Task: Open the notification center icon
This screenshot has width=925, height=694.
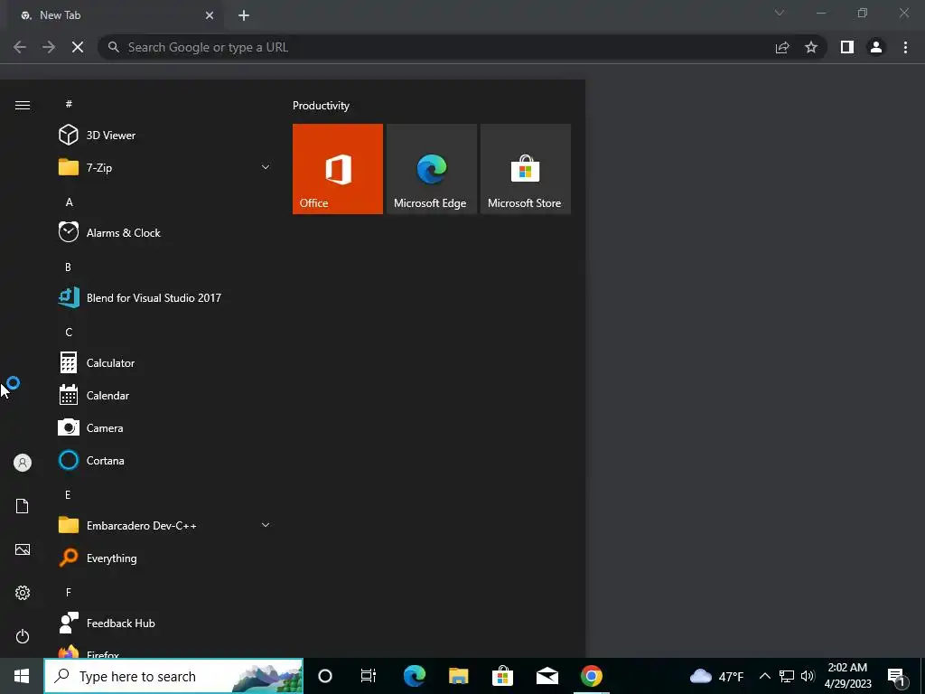Action: [x=897, y=676]
